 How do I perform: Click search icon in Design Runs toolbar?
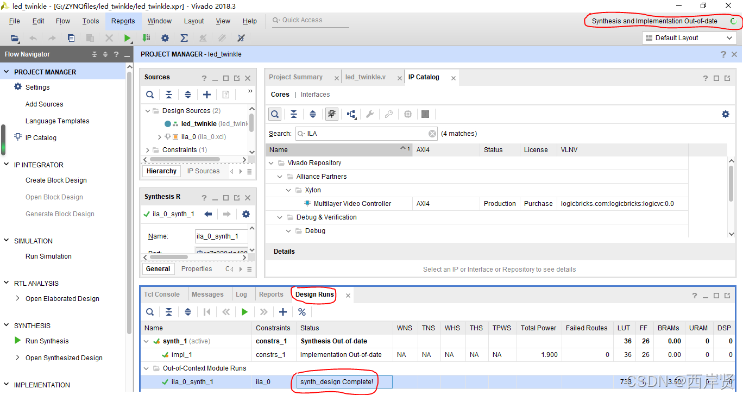(150, 312)
